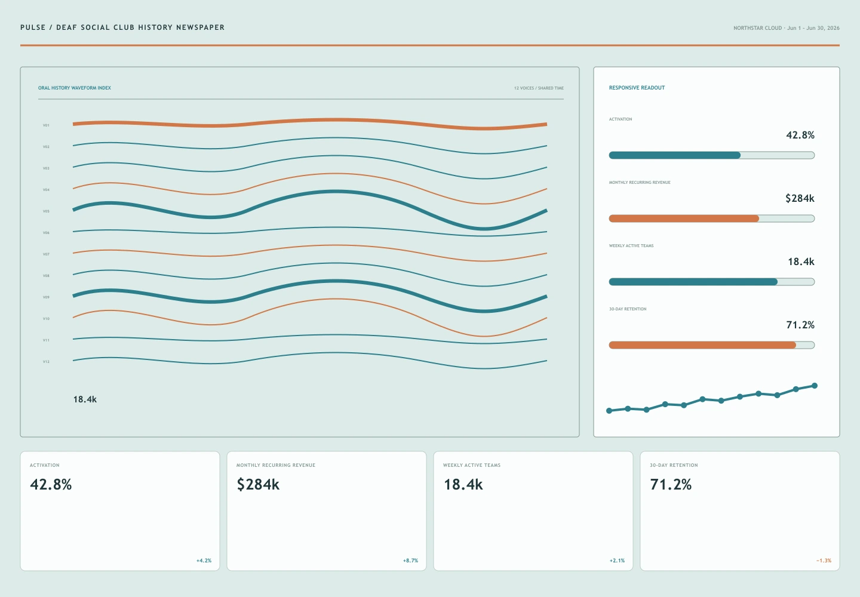Click the first point on the sparkline
The image size is (860, 597).
pyautogui.click(x=609, y=411)
